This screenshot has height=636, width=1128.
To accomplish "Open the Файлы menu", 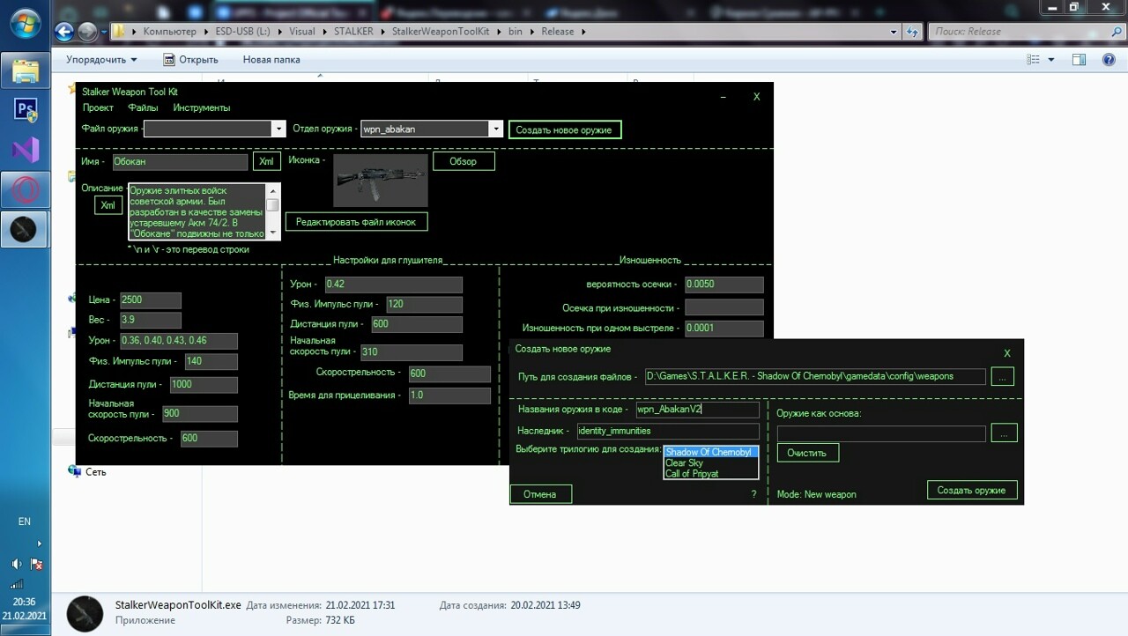I will [x=143, y=107].
